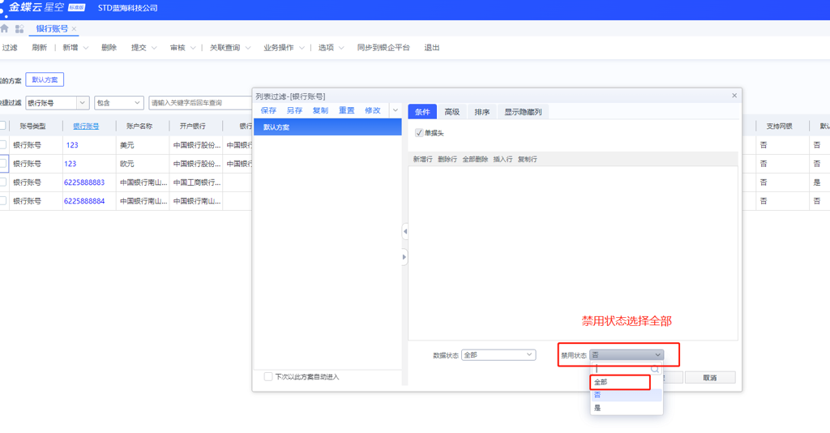Expand the panel with the right arrow handle
The width and height of the screenshot is (830, 433).
click(404, 257)
